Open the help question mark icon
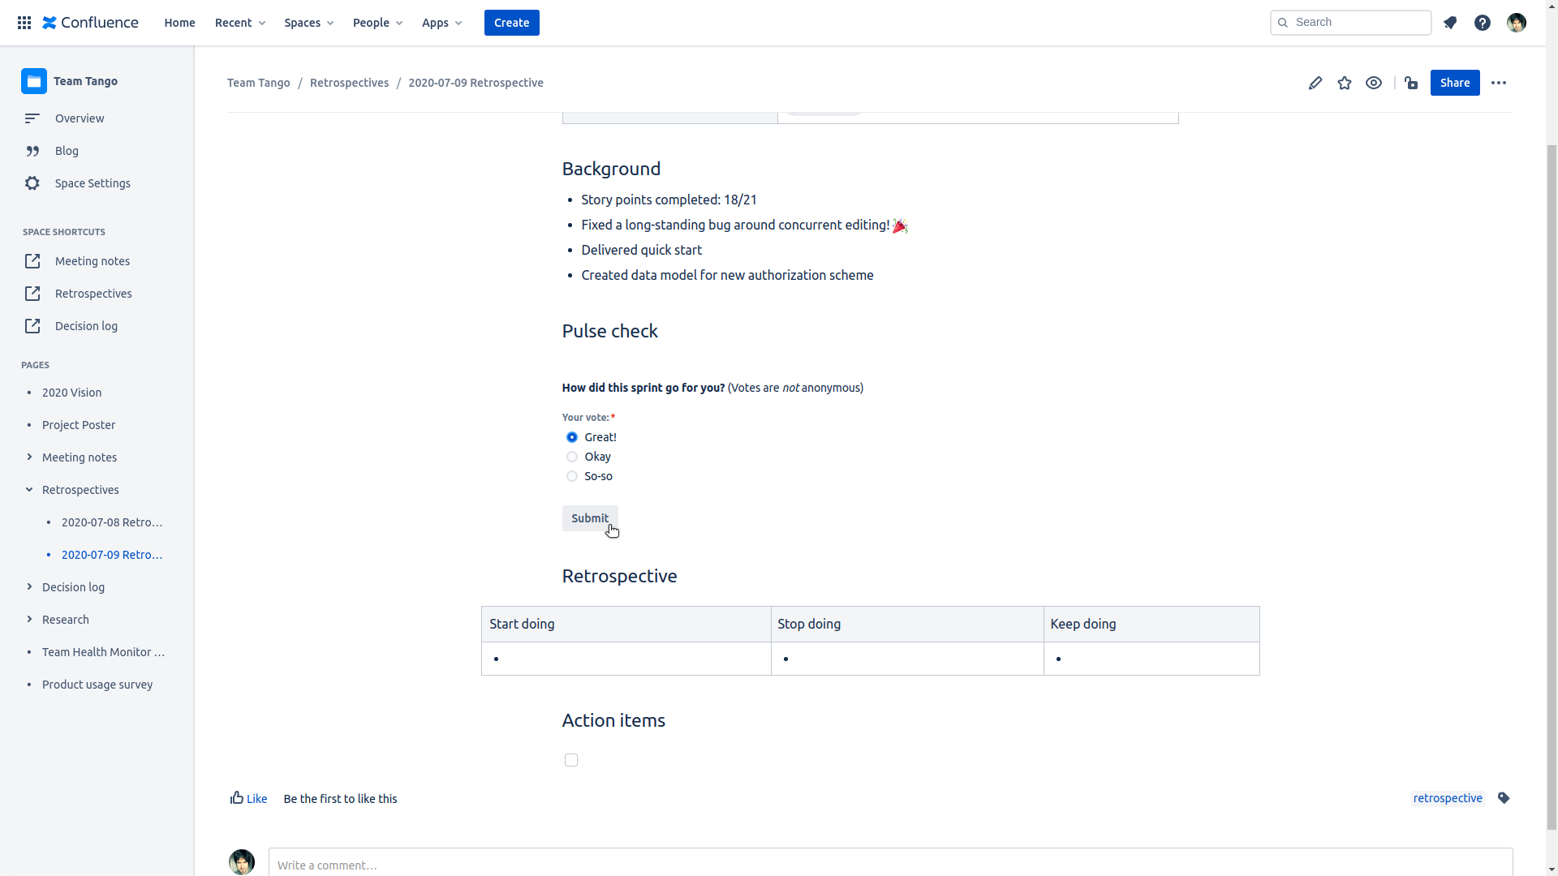This screenshot has width=1558, height=876. [1483, 23]
